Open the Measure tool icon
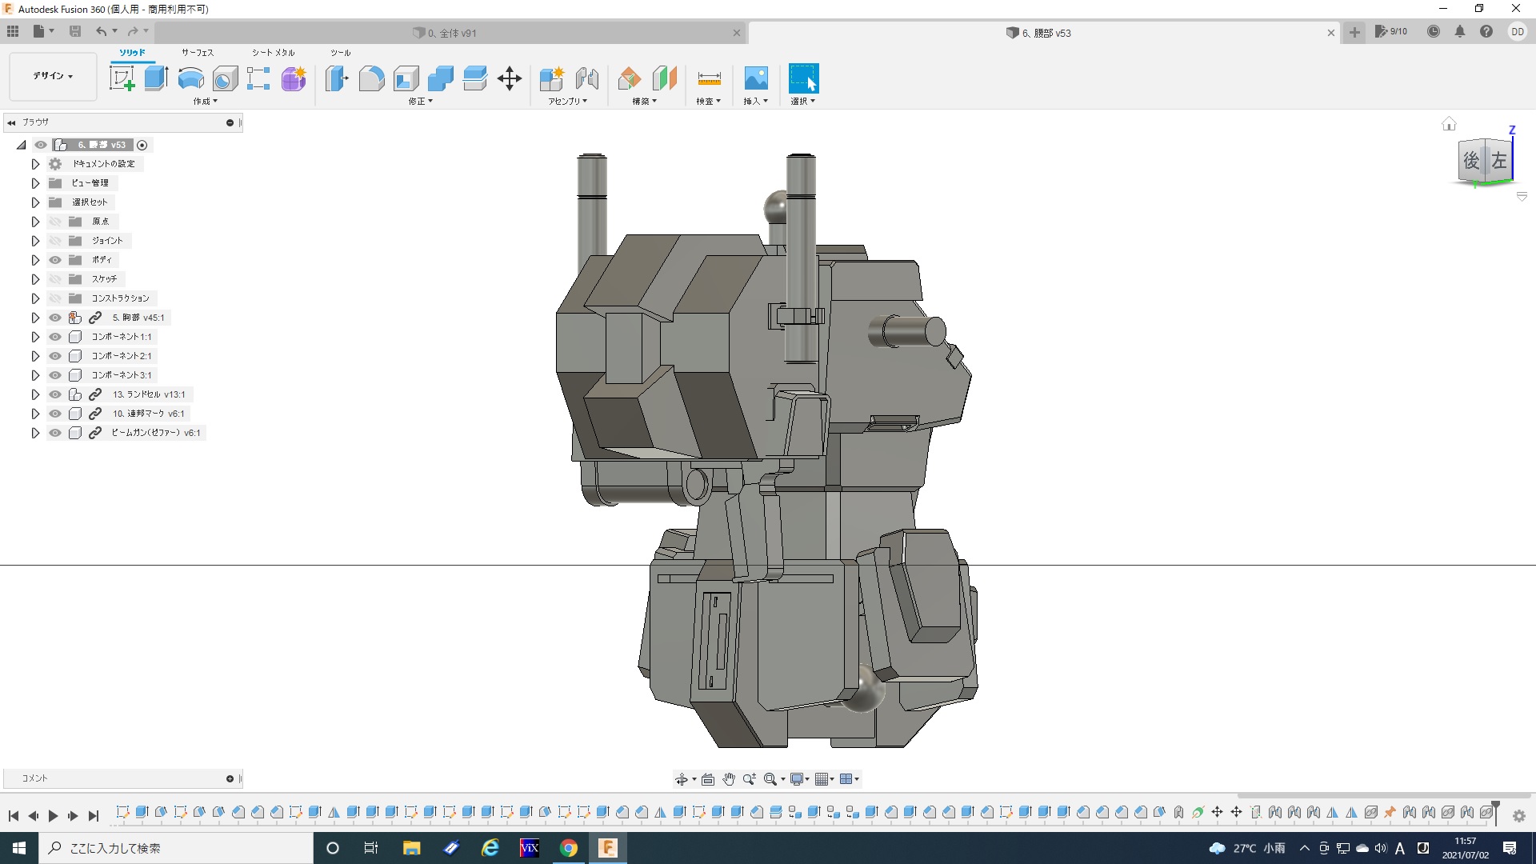The image size is (1536, 864). (709, 78)
